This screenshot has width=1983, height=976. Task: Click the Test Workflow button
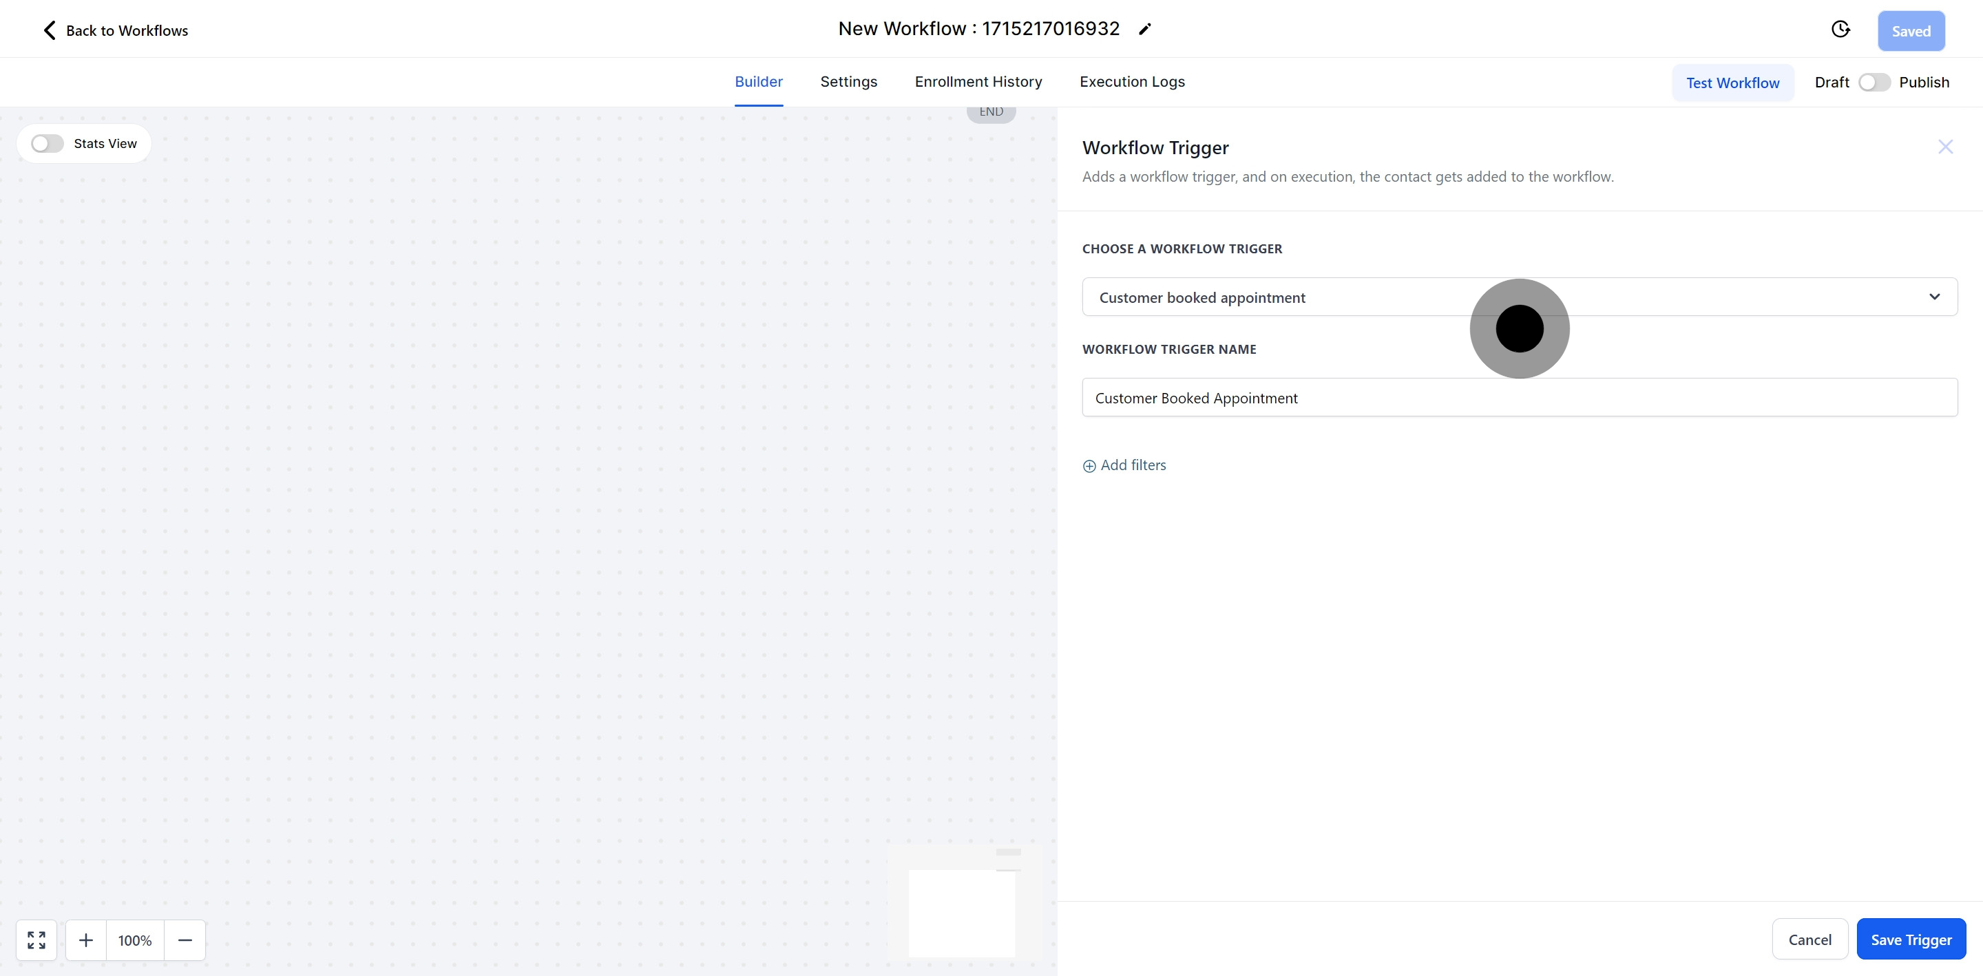(x=1732, y=83)
